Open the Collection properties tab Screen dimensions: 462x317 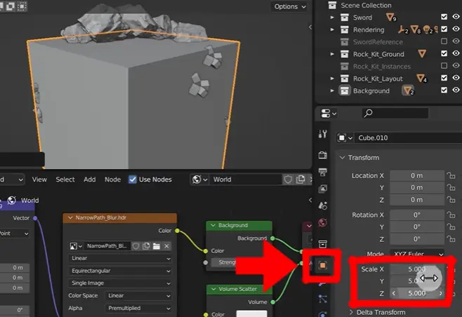(x=323, y=244)
